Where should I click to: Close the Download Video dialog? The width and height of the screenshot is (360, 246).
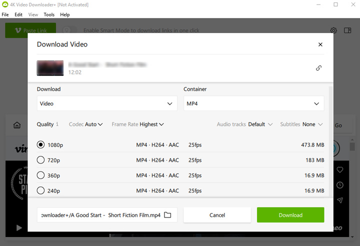pyautogui.click(x=320, y=44)
